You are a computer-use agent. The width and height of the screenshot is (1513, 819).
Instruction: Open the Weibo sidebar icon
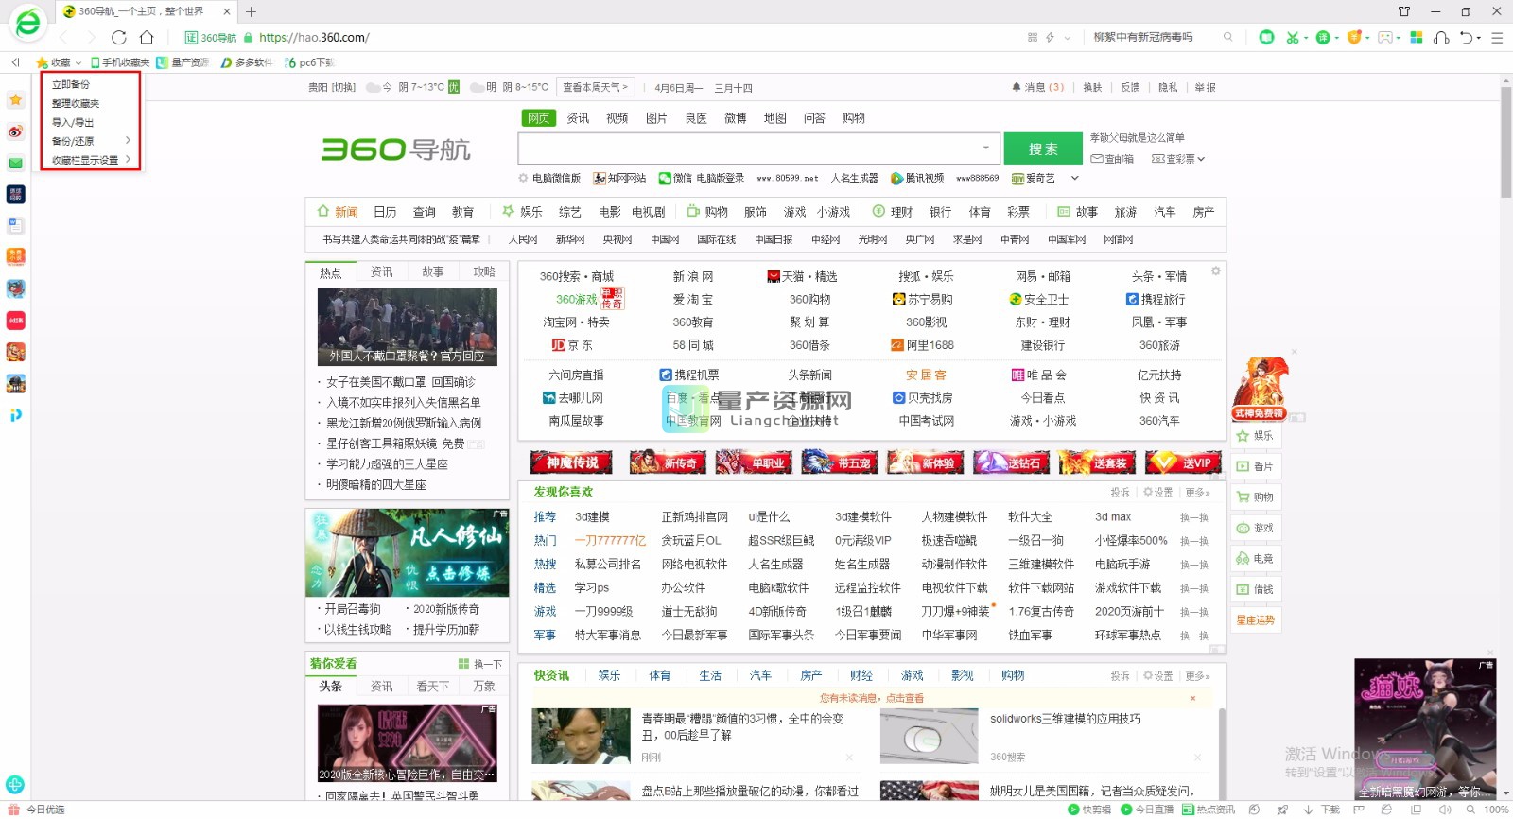tap(15, 131)
